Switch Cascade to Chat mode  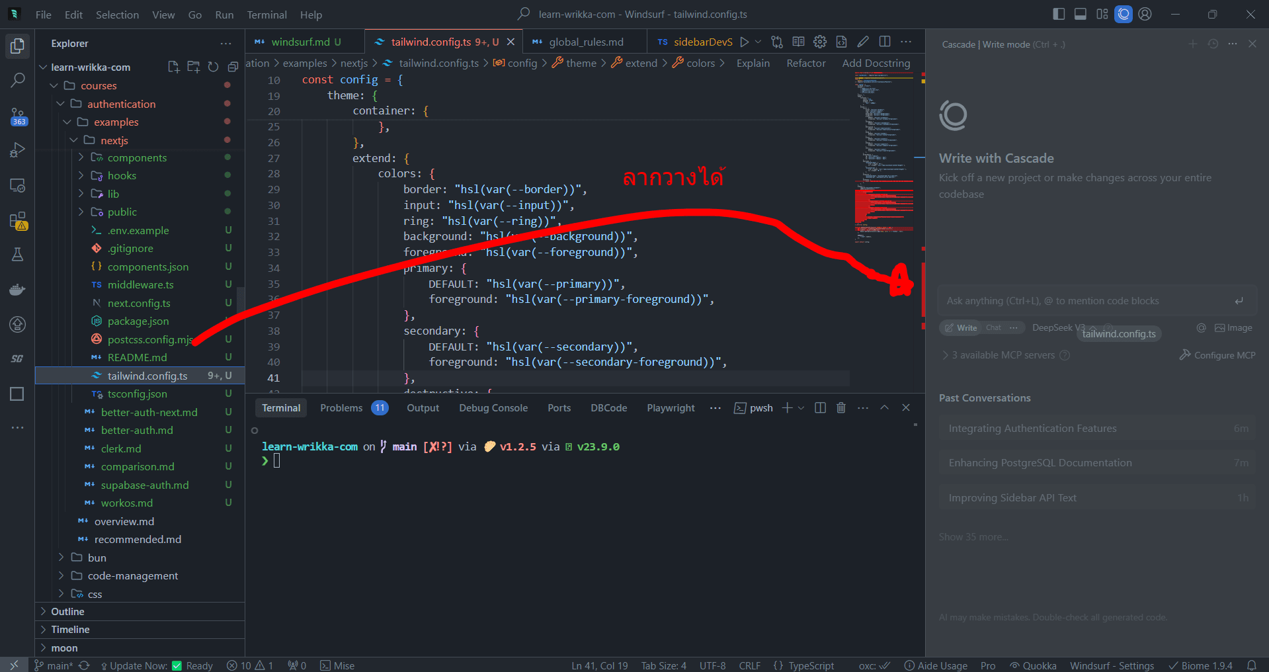point(993,327)
